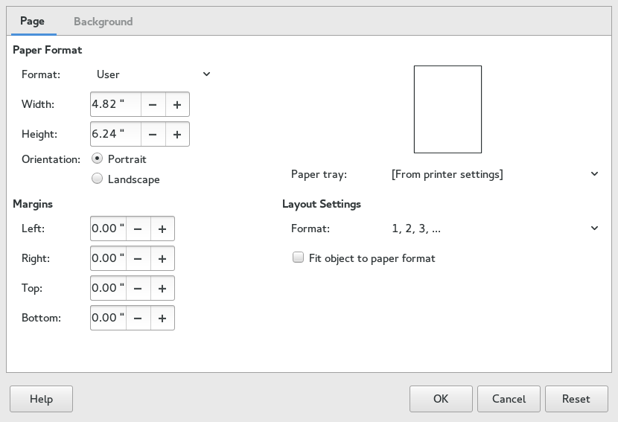Increase the Height value with plus

click(177, 135)
